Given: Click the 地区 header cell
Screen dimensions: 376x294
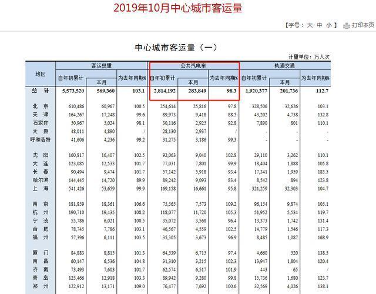Looking at the screenshot, I should pyautogui.click(x=40, y=73).
